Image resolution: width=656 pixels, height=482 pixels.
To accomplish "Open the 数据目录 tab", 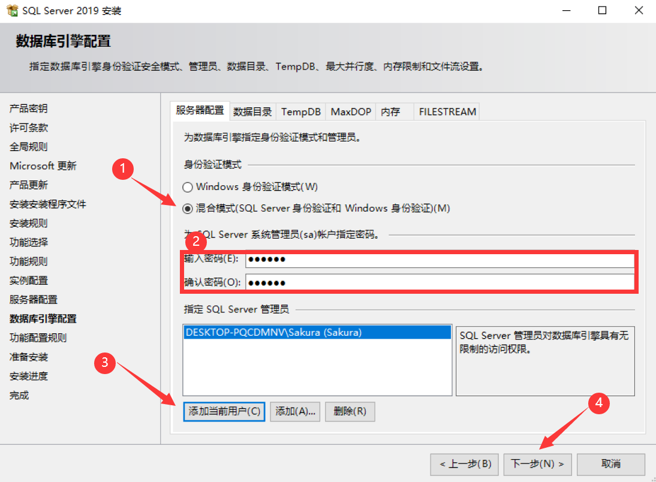I will point(252,112).
